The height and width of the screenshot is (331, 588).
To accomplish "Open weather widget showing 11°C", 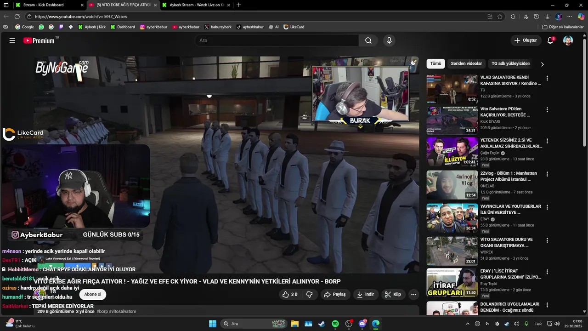I will click(20, 324).
